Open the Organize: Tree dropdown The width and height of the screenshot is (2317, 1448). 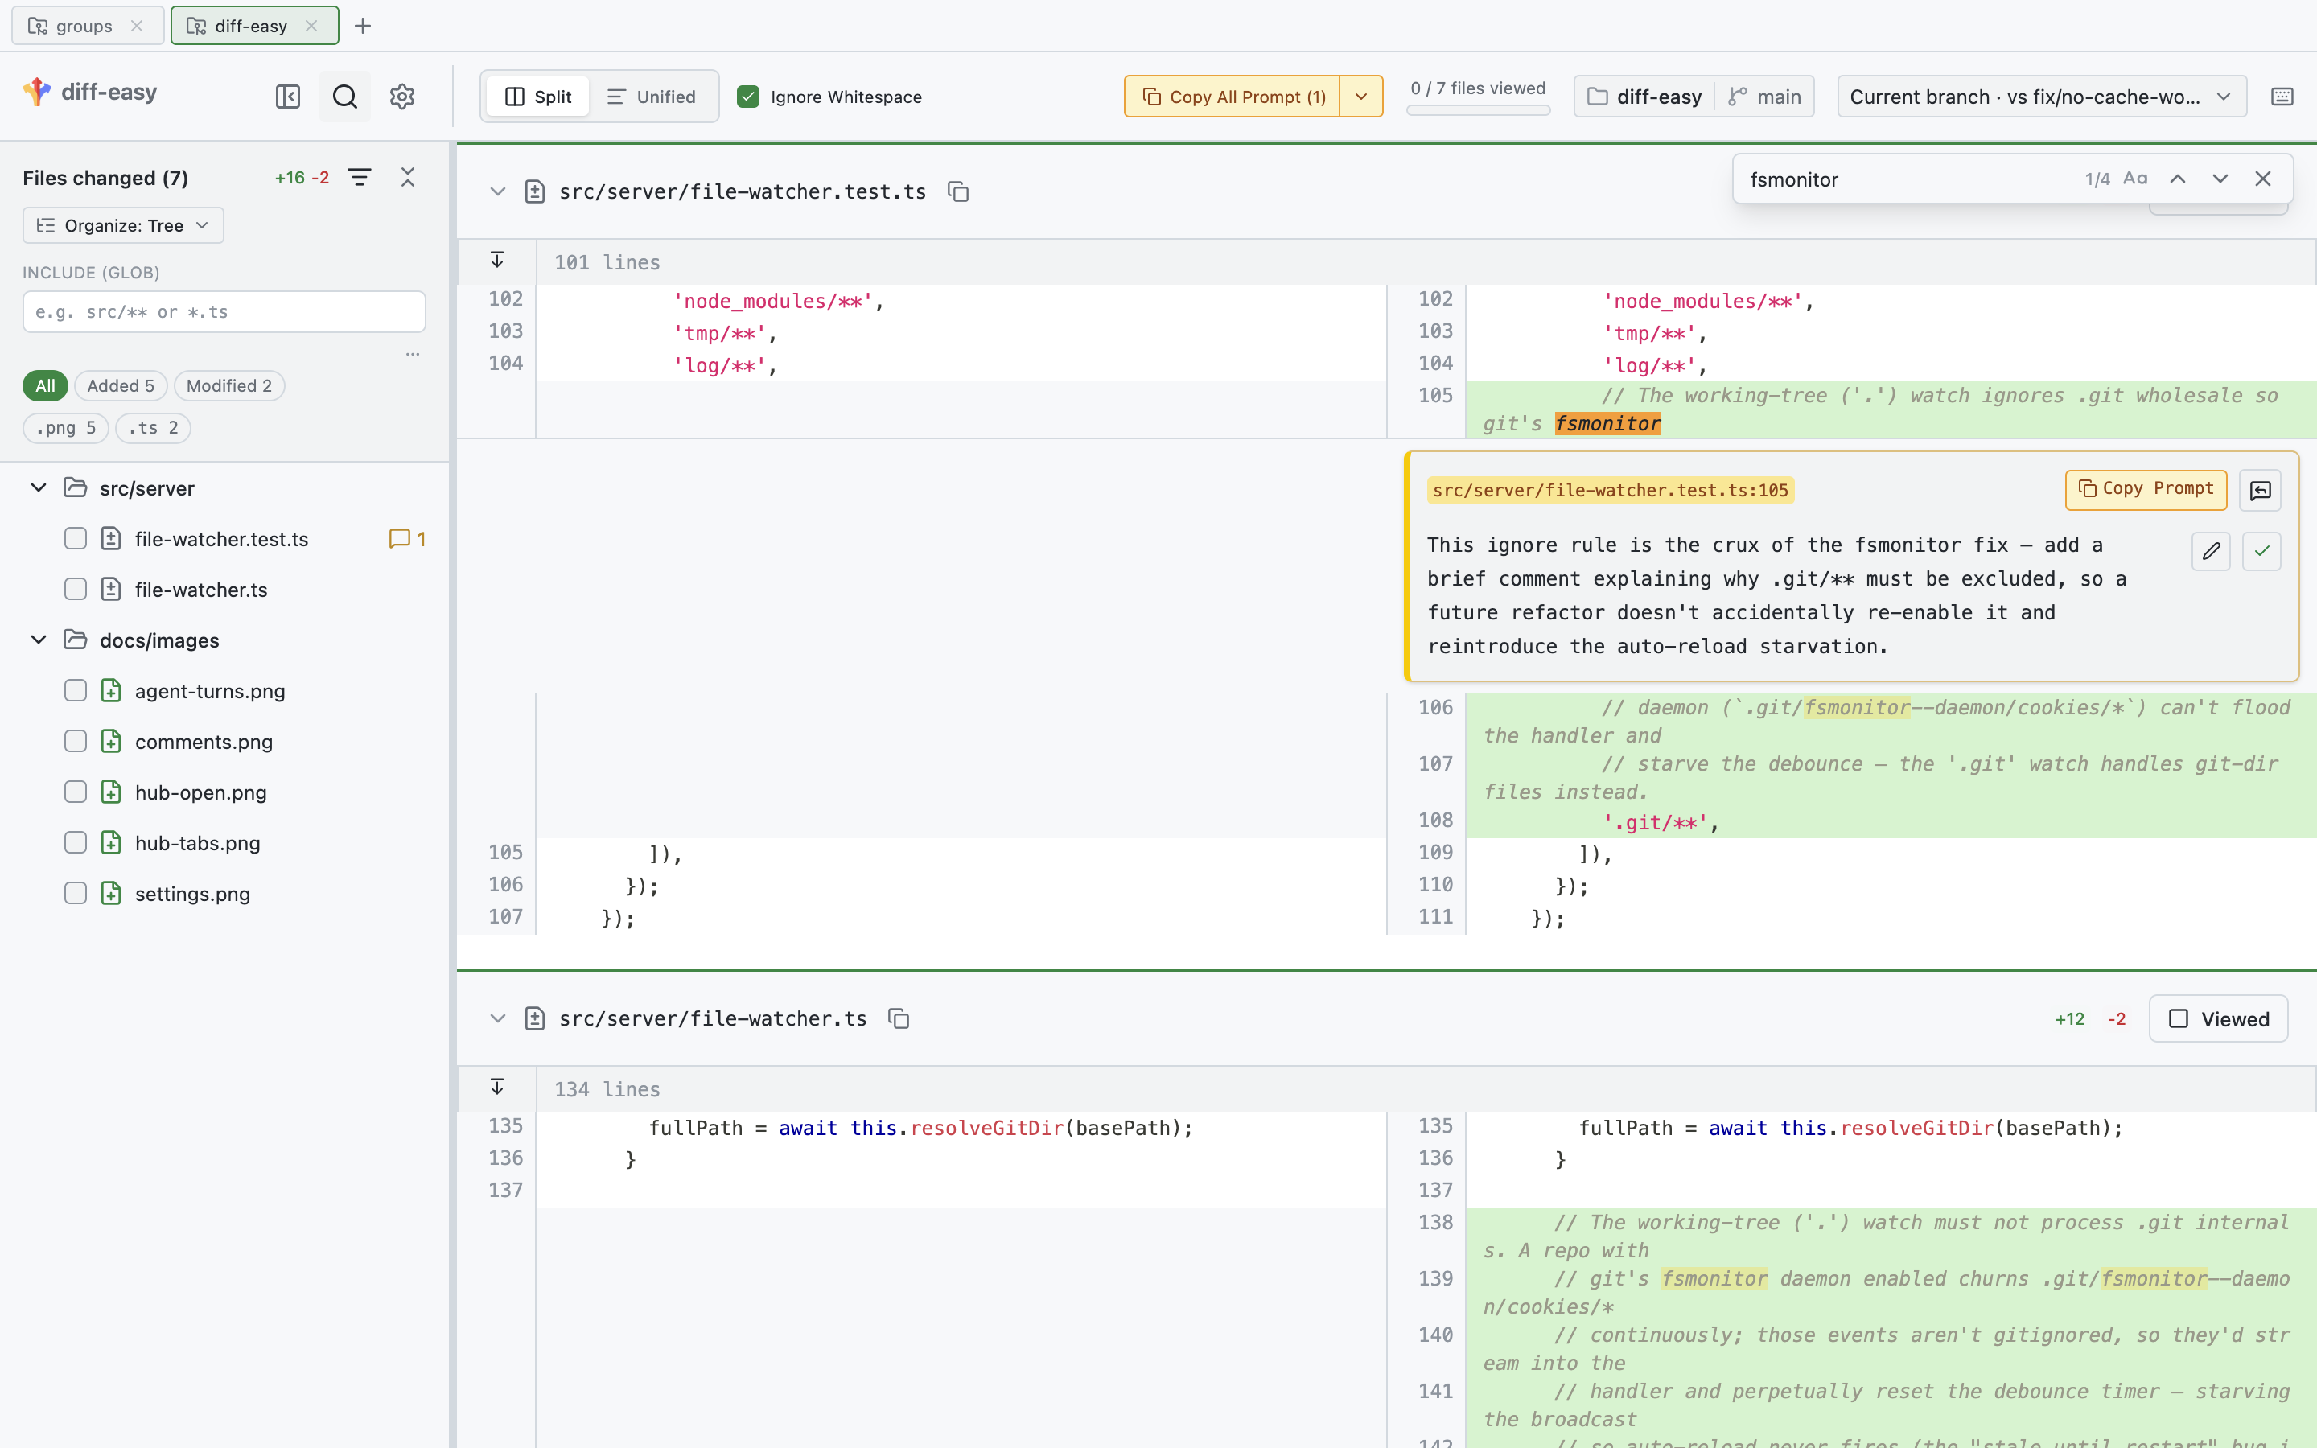coord(122,225)
